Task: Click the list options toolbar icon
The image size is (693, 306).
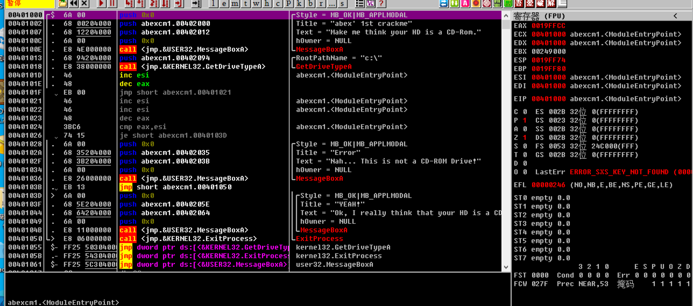Action: [x=360, y=3]
